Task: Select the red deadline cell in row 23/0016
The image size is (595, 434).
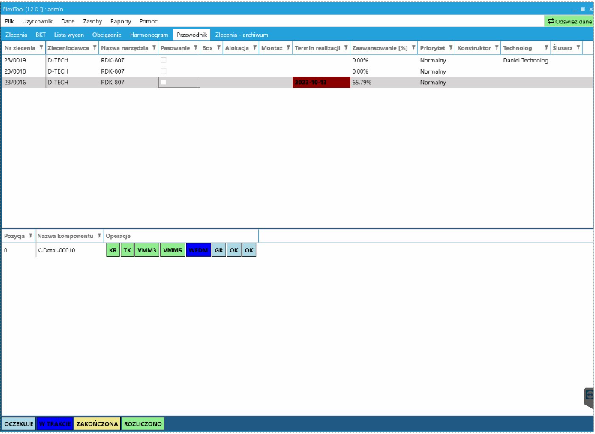Action: 320,82
